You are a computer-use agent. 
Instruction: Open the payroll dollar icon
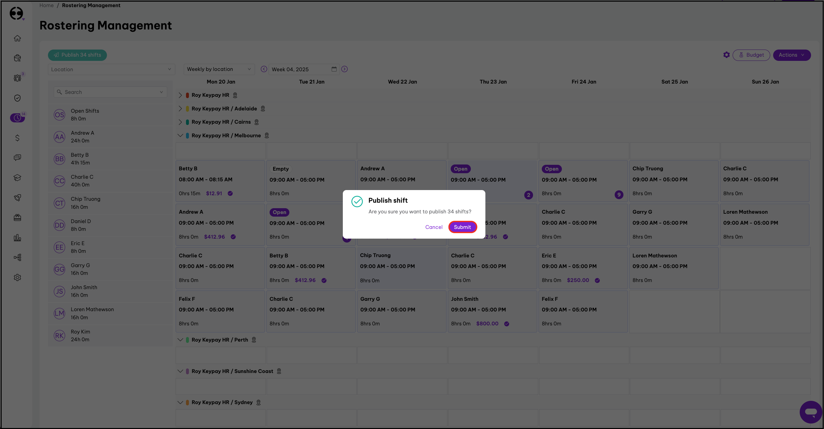click(17, 138)
